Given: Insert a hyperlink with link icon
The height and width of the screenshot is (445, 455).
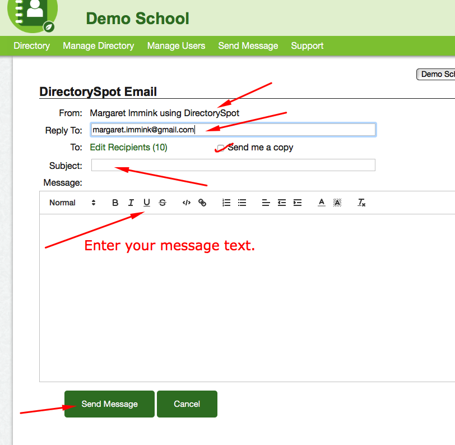Looking at the screenshot, I should pos(202,203).
